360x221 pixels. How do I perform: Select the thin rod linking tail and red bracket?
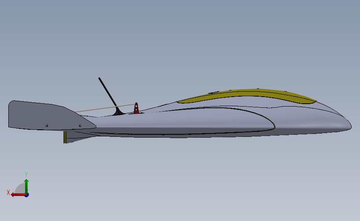pos(105,108)
